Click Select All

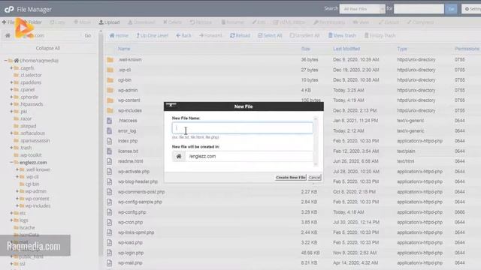(270, 35)
